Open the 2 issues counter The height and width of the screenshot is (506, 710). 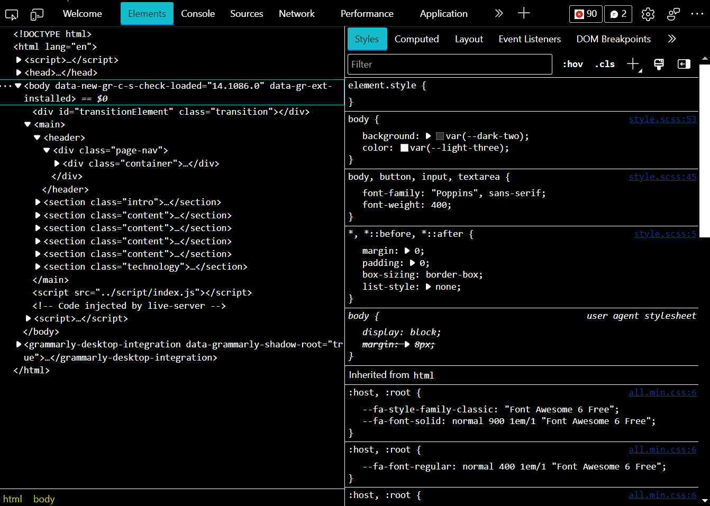tap(618, 14)
